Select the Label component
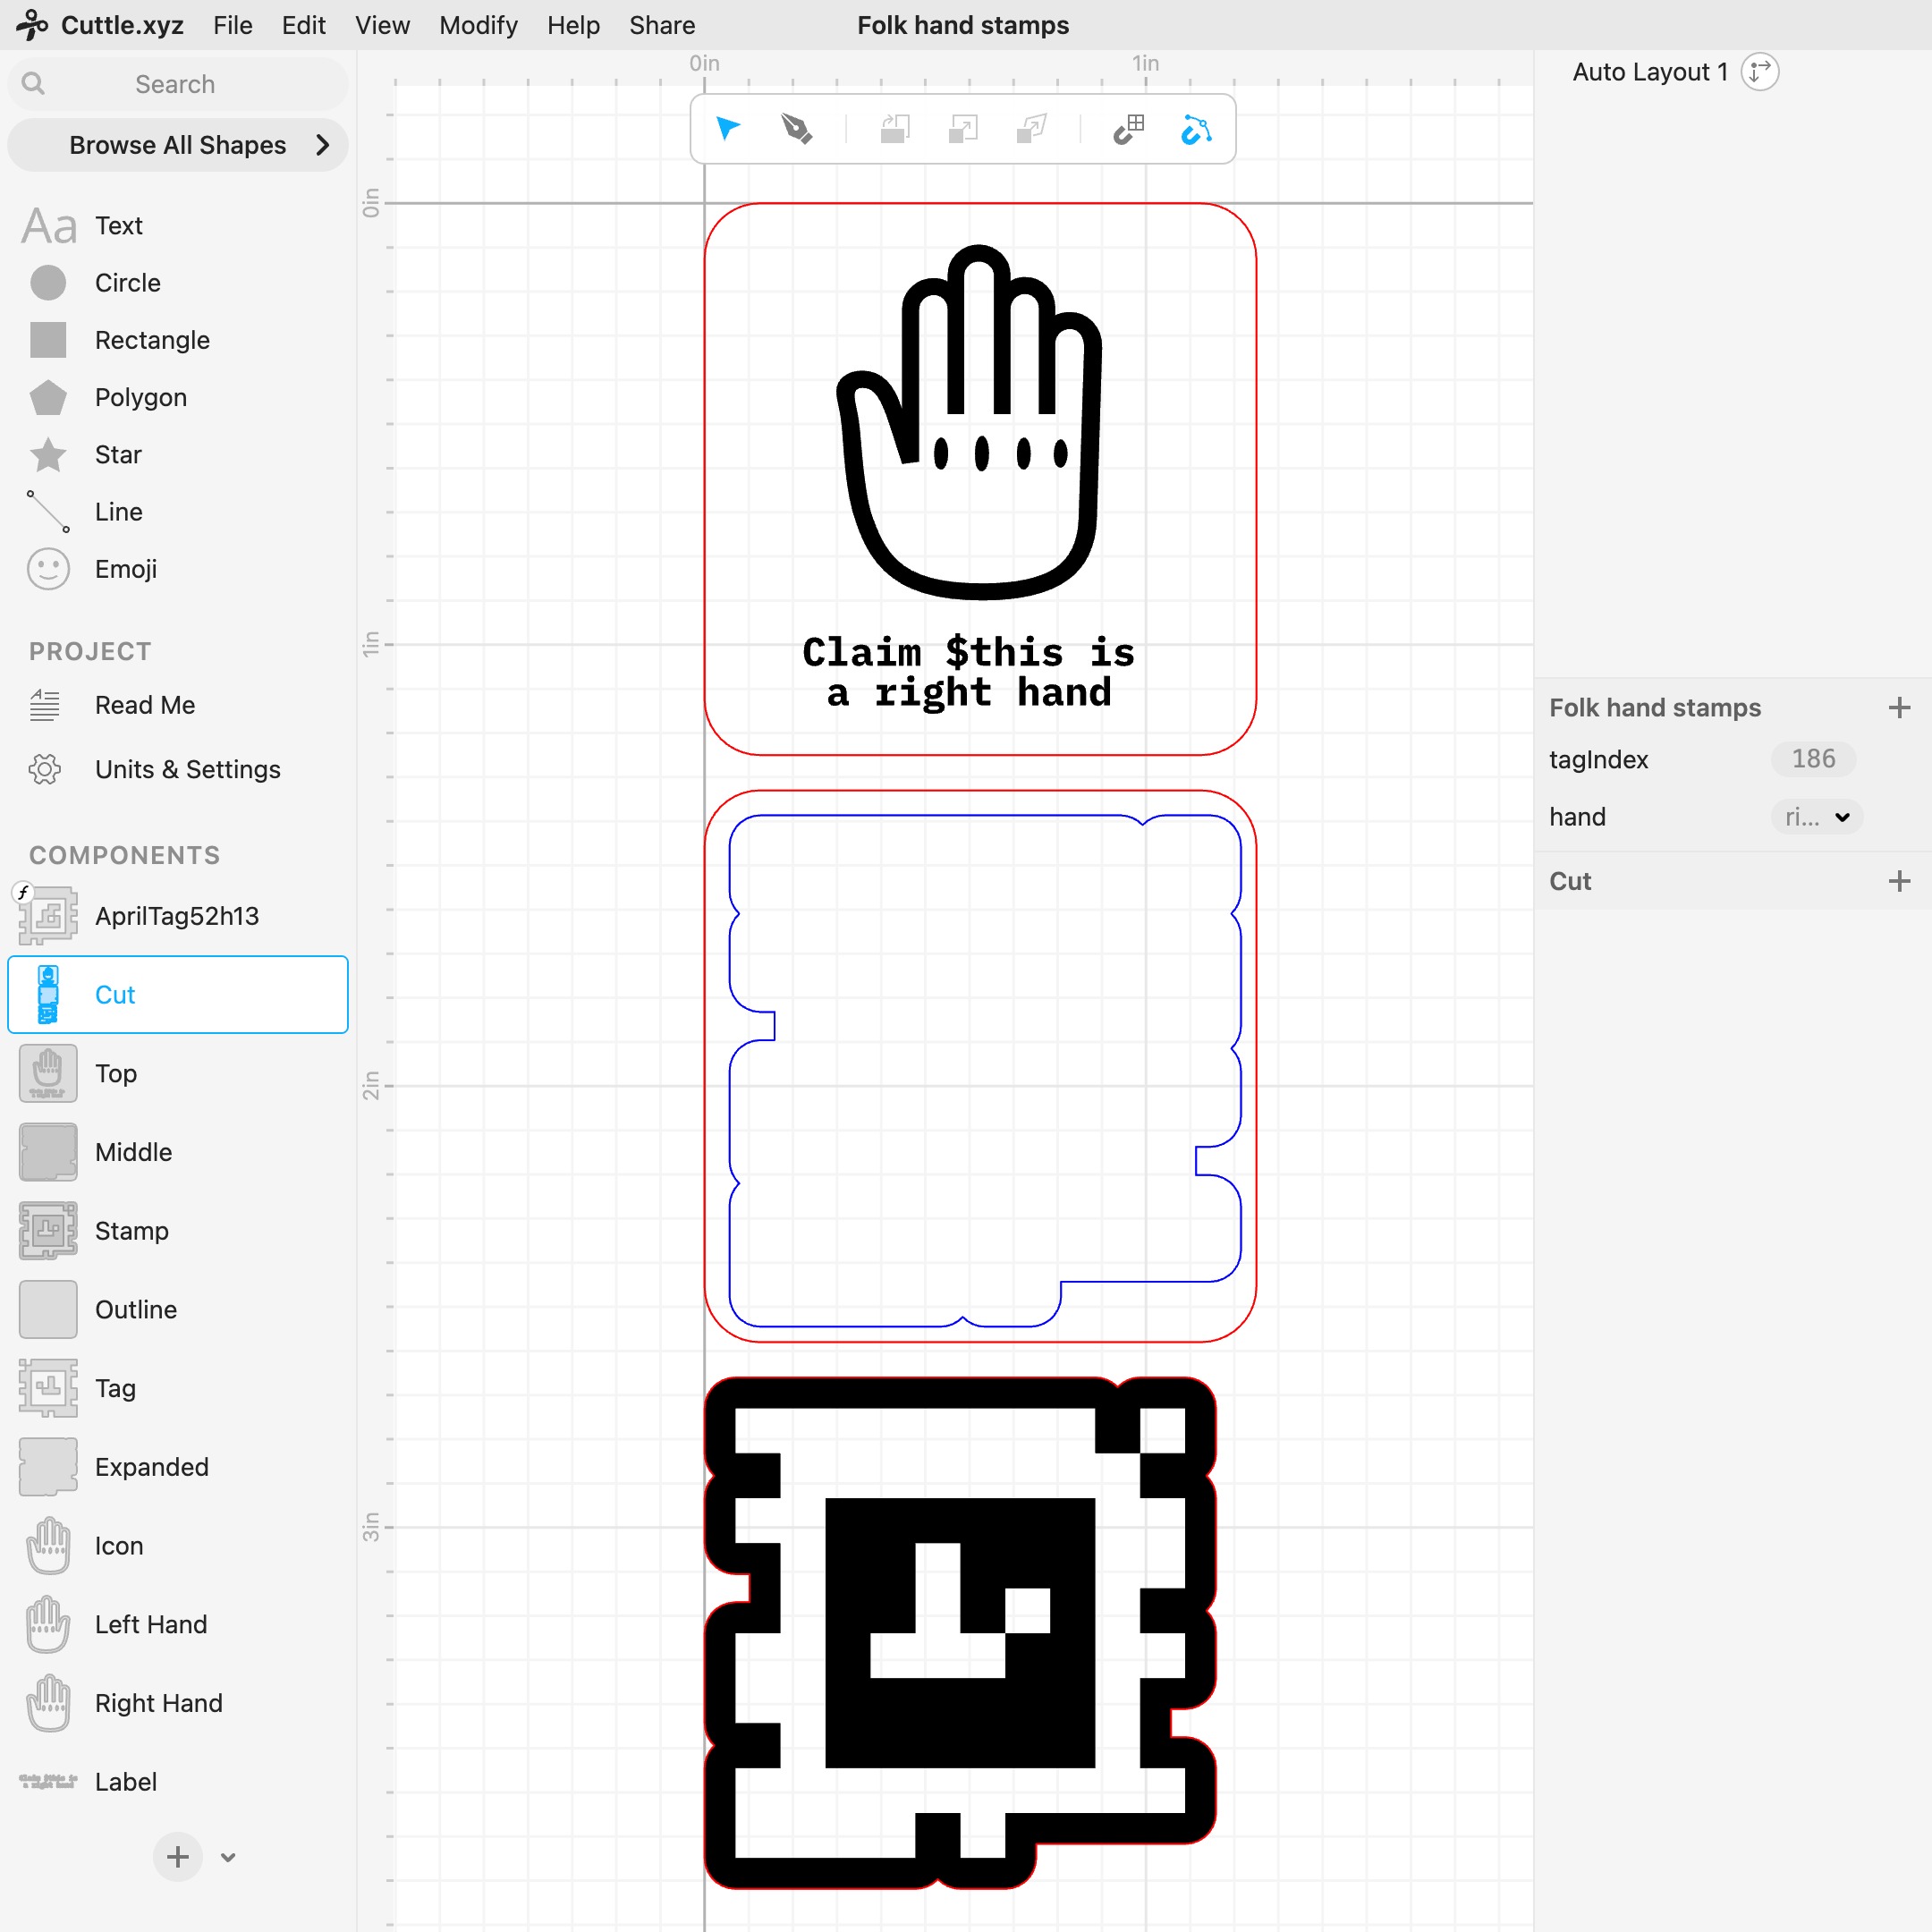This screenshot has height=1932, width=1932. click(x=178, y=1782)
